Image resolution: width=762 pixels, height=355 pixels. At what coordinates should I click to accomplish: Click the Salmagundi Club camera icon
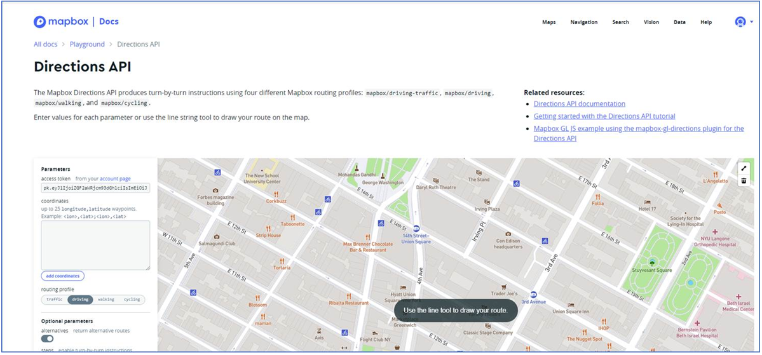point(217,236)
